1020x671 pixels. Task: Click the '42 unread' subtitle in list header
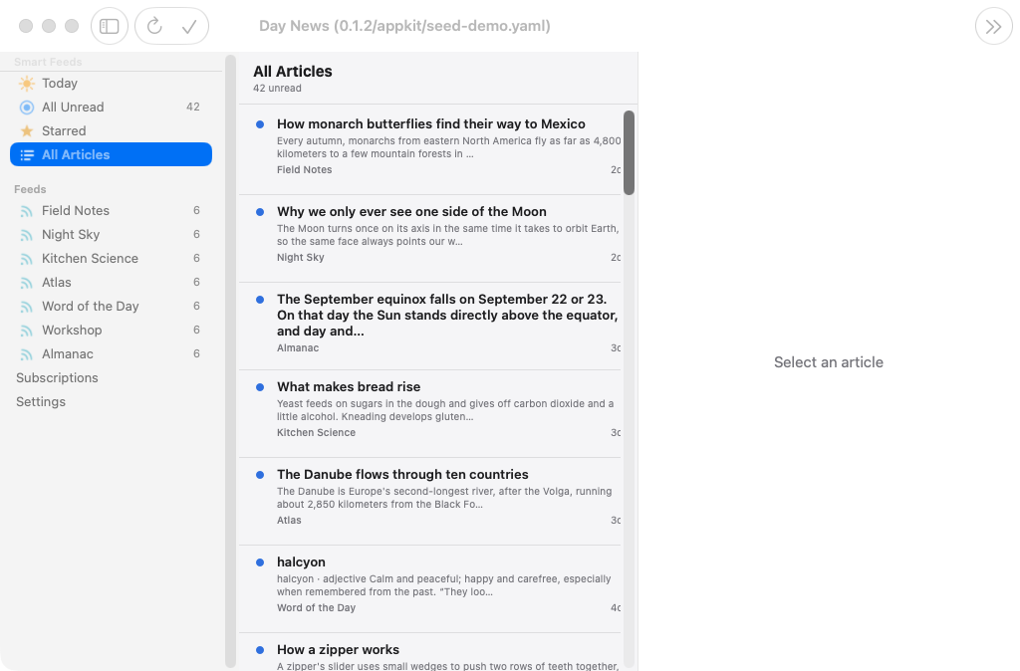tap(277, 89)
